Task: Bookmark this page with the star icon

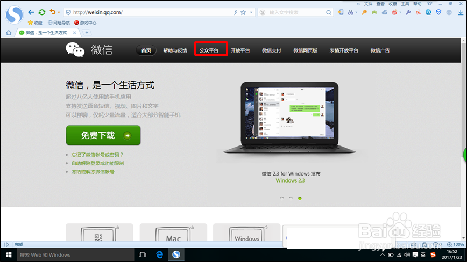Action: click(243, 12)
